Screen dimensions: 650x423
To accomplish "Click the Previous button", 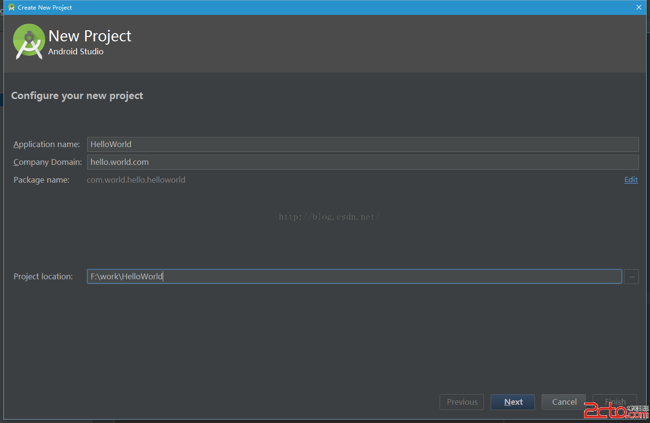I will [x=462, y=402].
